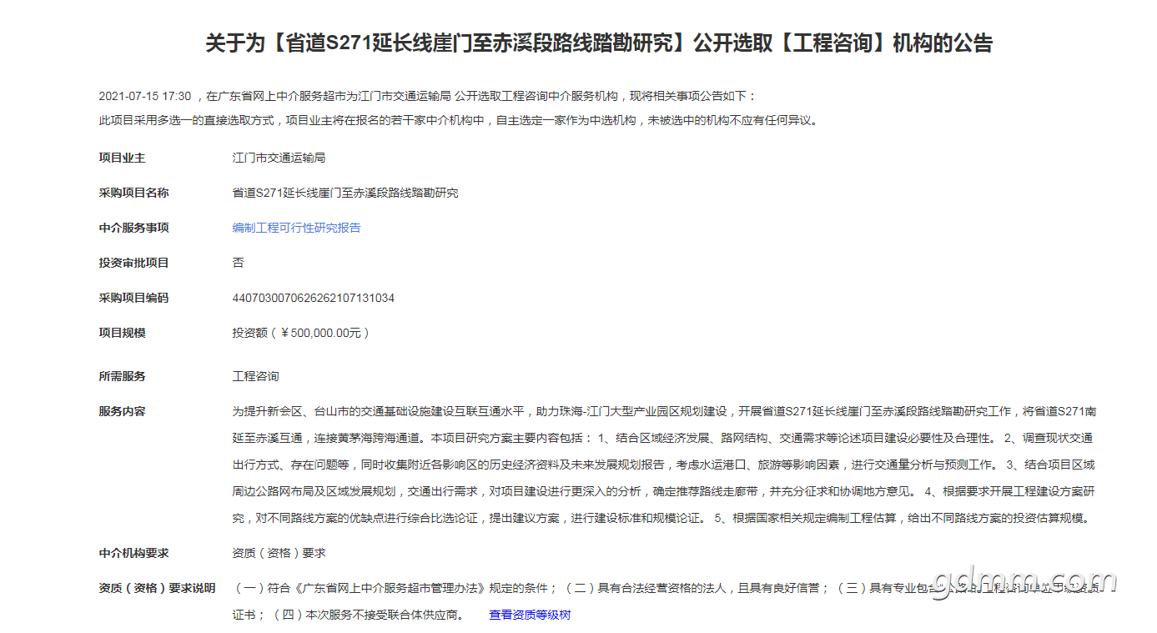Click the 所需服务 label
This screenshot has height=633, width=1157.
pos(122,376)
